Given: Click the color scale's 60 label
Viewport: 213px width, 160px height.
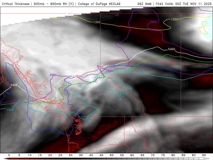Looking at the screenshot, I should 132,155.
